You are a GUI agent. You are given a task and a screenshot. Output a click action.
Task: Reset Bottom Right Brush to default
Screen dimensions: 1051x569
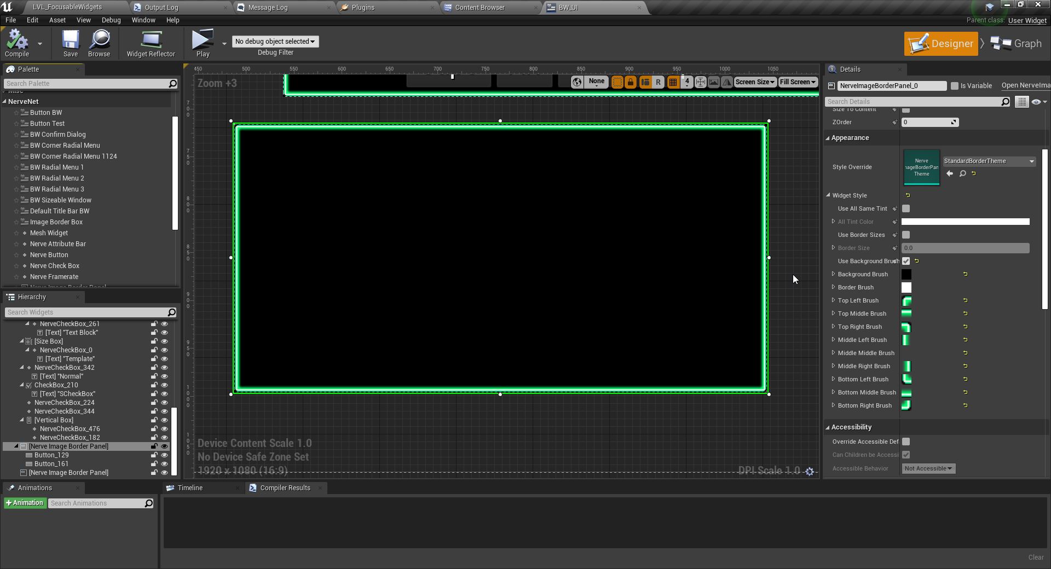click(965, 405)
